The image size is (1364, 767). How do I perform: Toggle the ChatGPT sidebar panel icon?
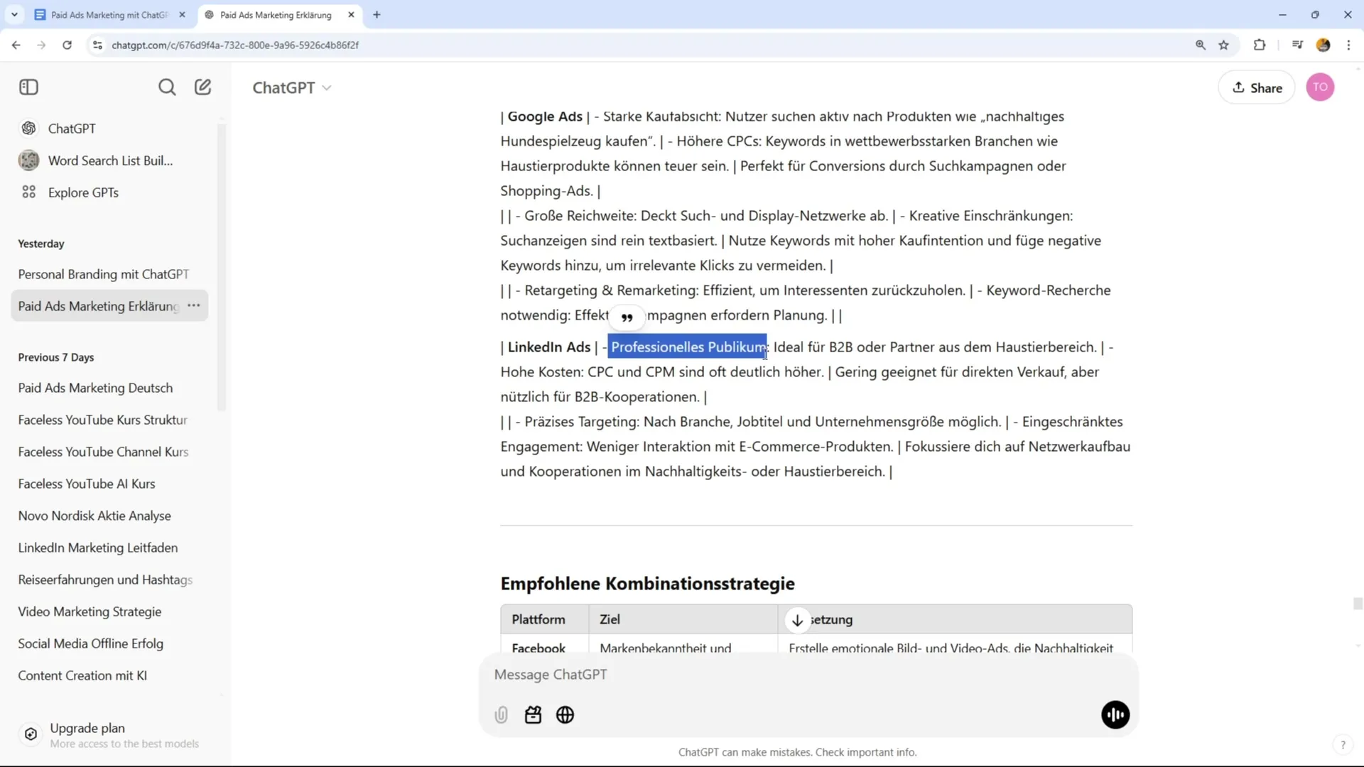tap(28, 87)
